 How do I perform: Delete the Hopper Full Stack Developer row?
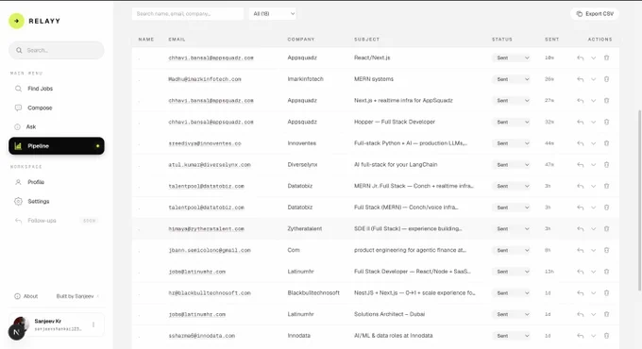coord(606,122)
